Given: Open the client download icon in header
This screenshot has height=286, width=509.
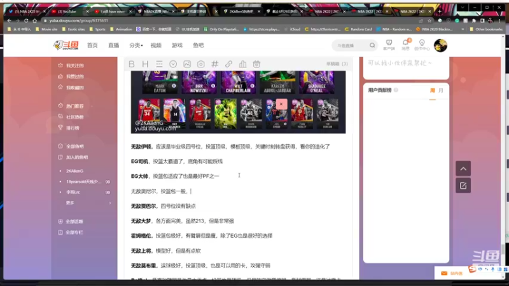Looking at the screenshot, I should 389,44.
